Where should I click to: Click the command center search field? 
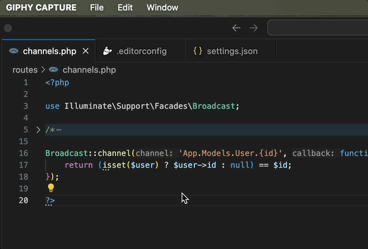(318, 28)
